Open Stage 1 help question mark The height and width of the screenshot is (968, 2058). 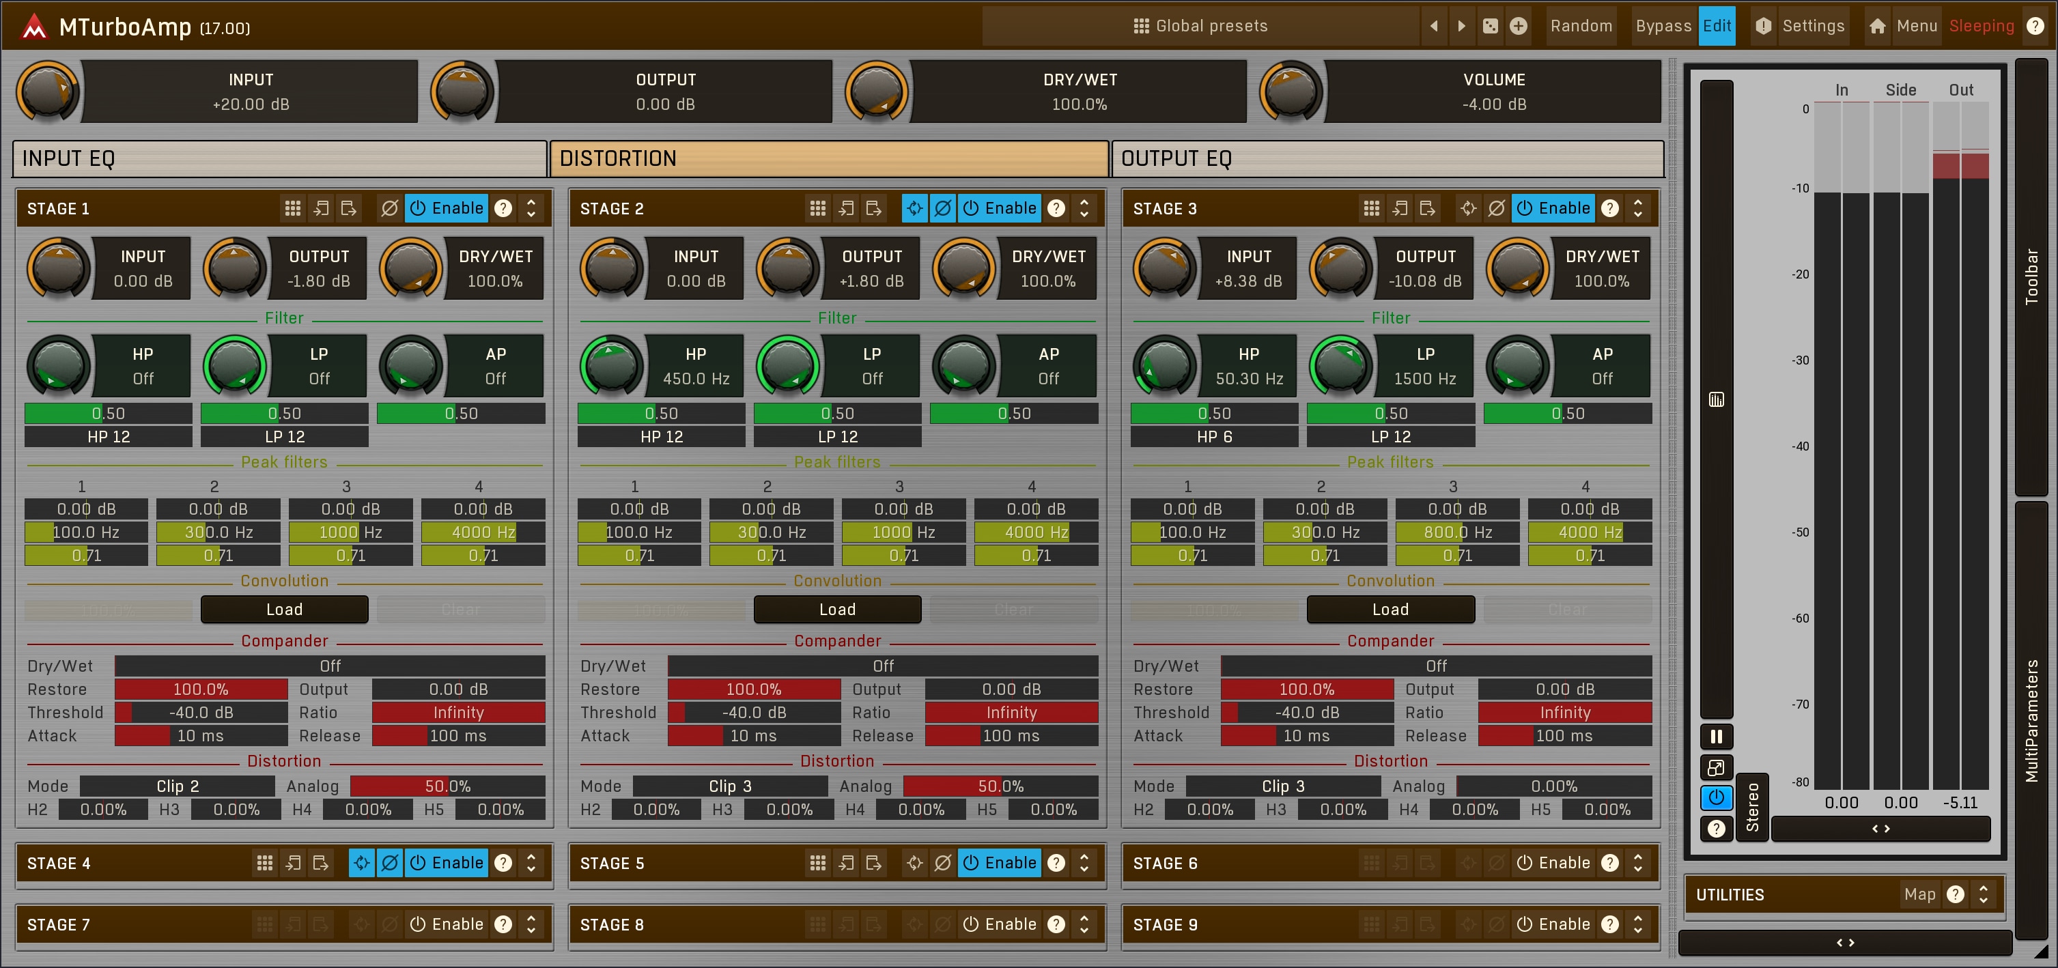[503, 208]
